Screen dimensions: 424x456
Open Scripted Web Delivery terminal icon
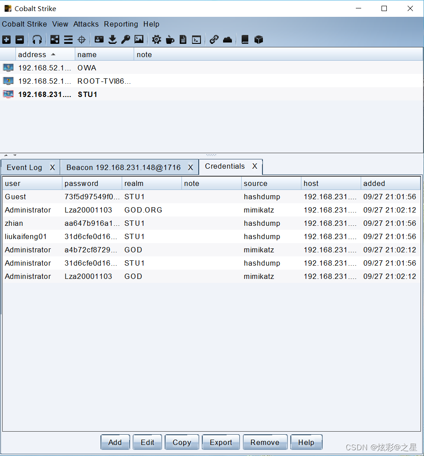197,39
